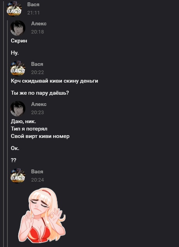Viewport: 179px width, 247px height.
Task: Open the blonde girl sticker
Action: [42, 215]
